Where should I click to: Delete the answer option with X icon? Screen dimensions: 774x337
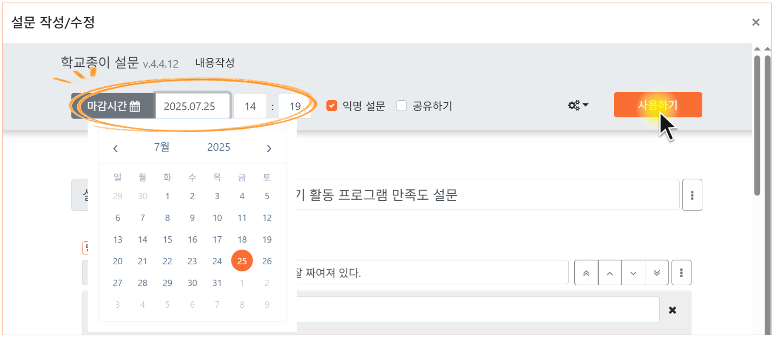[672, 310]
